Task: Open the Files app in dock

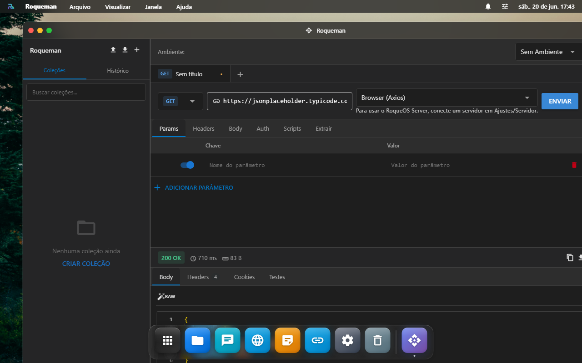Action: pos(198,340)
